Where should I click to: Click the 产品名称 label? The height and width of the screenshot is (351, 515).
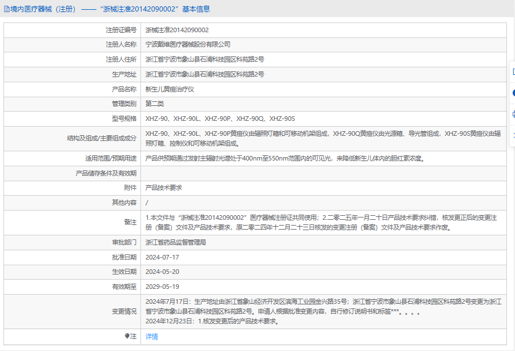(x=124, y=89)
